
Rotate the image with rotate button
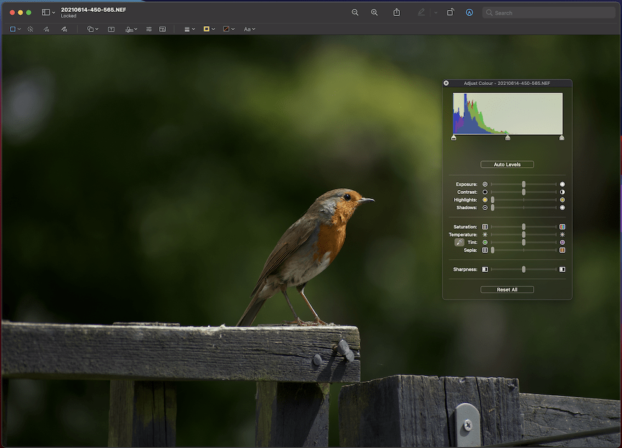[450, 12]
